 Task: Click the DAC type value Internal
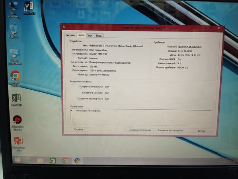coord(94,58)
